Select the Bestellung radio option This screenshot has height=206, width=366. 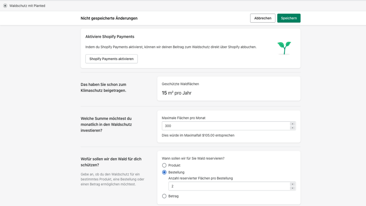click(164, 172)
